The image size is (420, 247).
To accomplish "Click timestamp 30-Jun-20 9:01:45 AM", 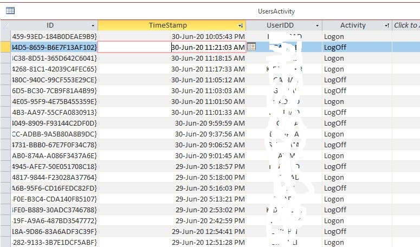I will (210, 156).
